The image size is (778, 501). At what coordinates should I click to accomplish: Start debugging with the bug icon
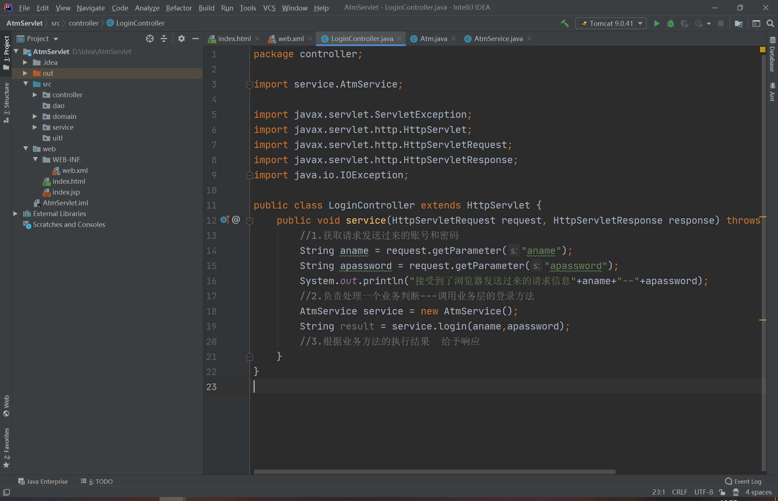(670, 23)
